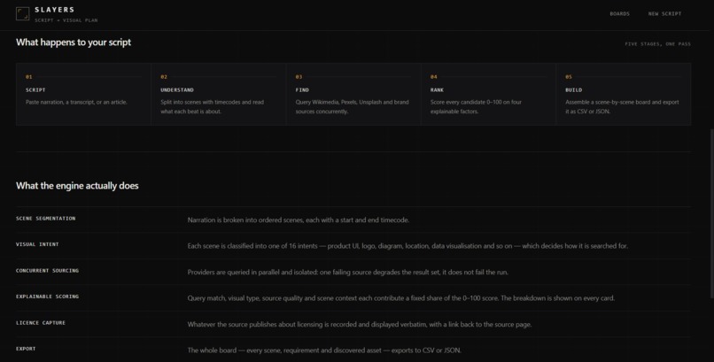This screenshot has width=714, height=362.
Task: Click the step number 04
Action: [434, 77]
